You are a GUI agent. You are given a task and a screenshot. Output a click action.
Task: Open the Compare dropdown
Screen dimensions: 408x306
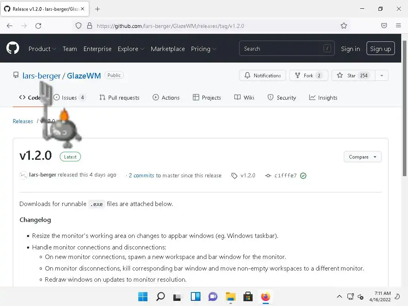(363, 157)
